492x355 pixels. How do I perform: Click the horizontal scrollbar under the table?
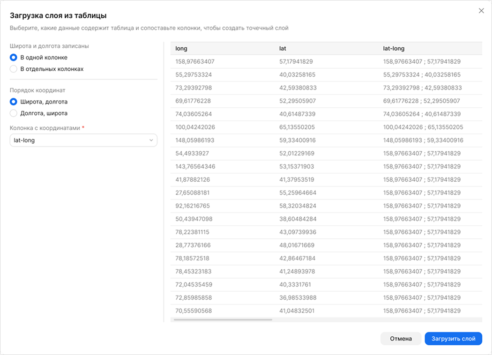(223, 320)
